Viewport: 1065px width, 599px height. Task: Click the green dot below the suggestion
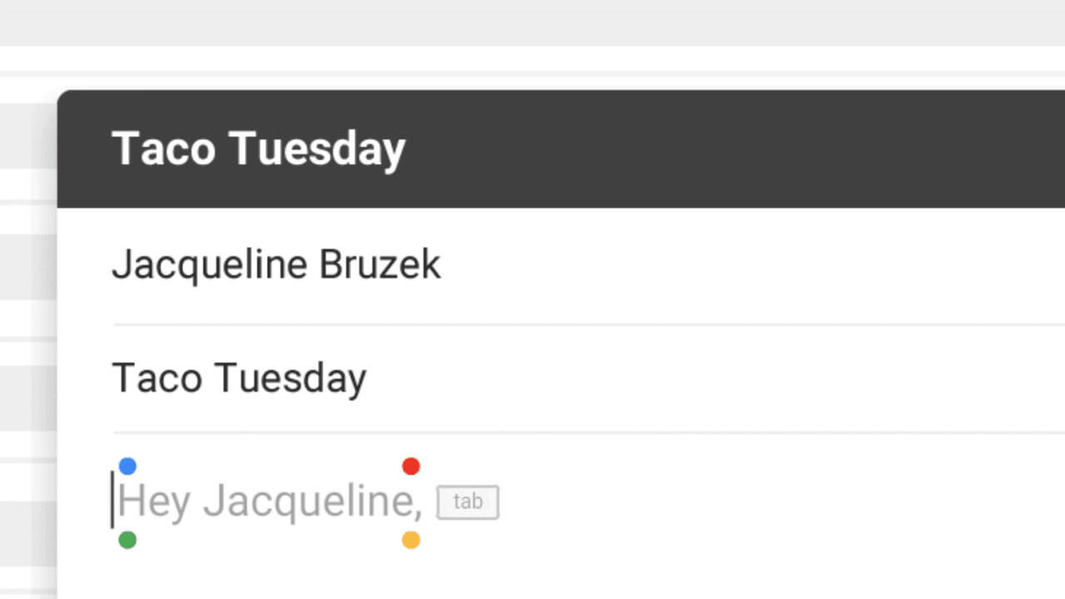(x=127, y=540)
